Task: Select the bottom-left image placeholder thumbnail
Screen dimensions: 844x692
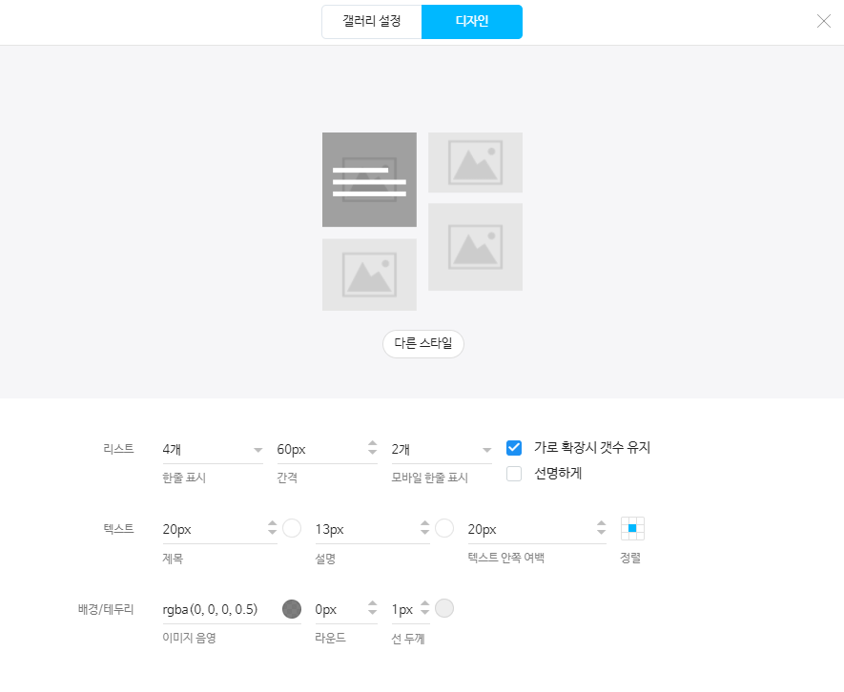Action: click(369, 275)
